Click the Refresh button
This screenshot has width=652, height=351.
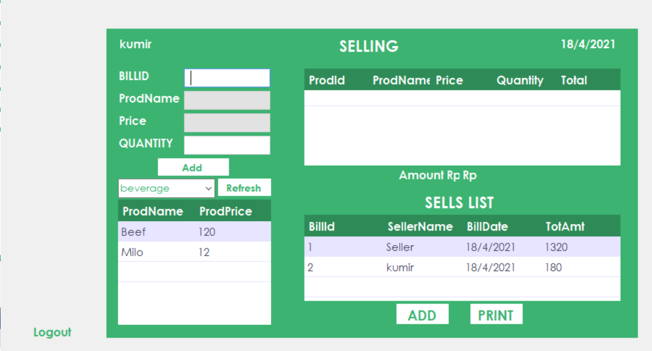[x=244, y=188]
